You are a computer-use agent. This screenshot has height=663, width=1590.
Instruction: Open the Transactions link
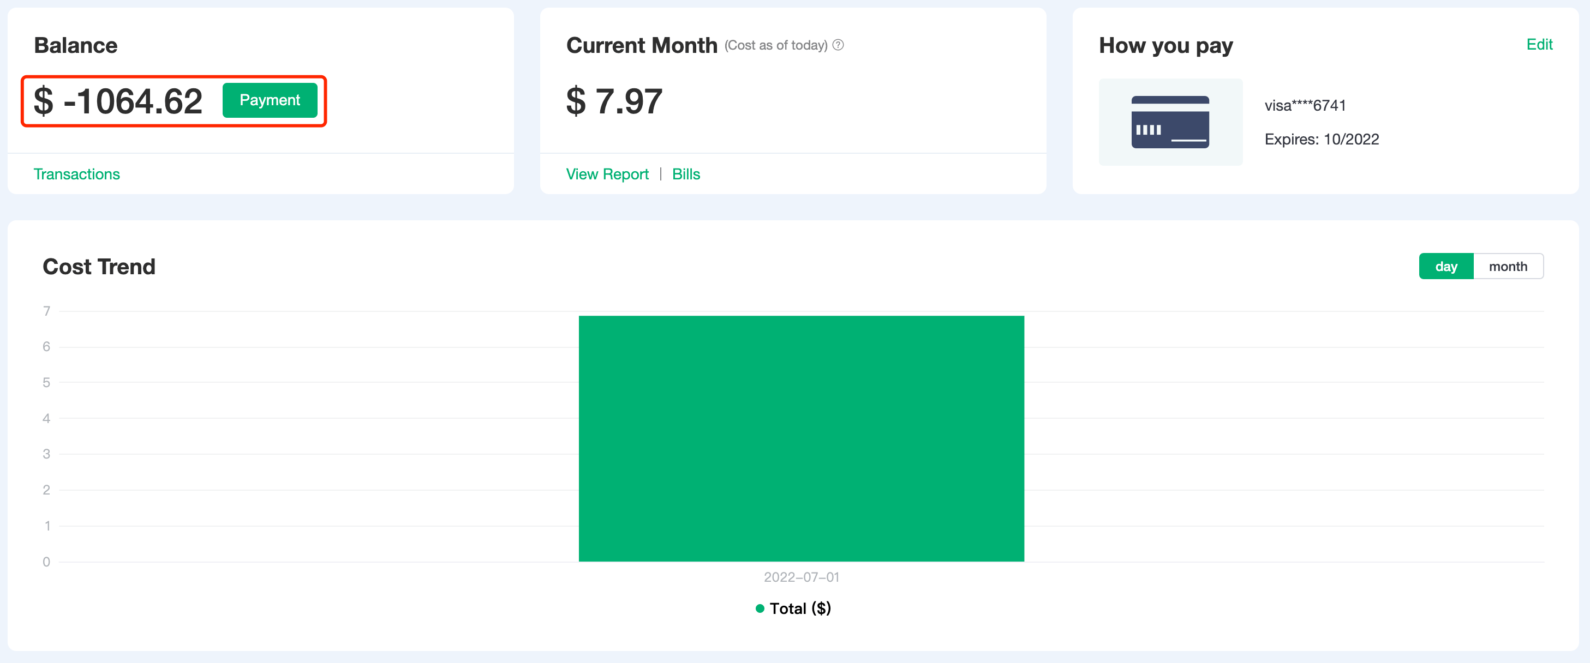pos(76,174)
